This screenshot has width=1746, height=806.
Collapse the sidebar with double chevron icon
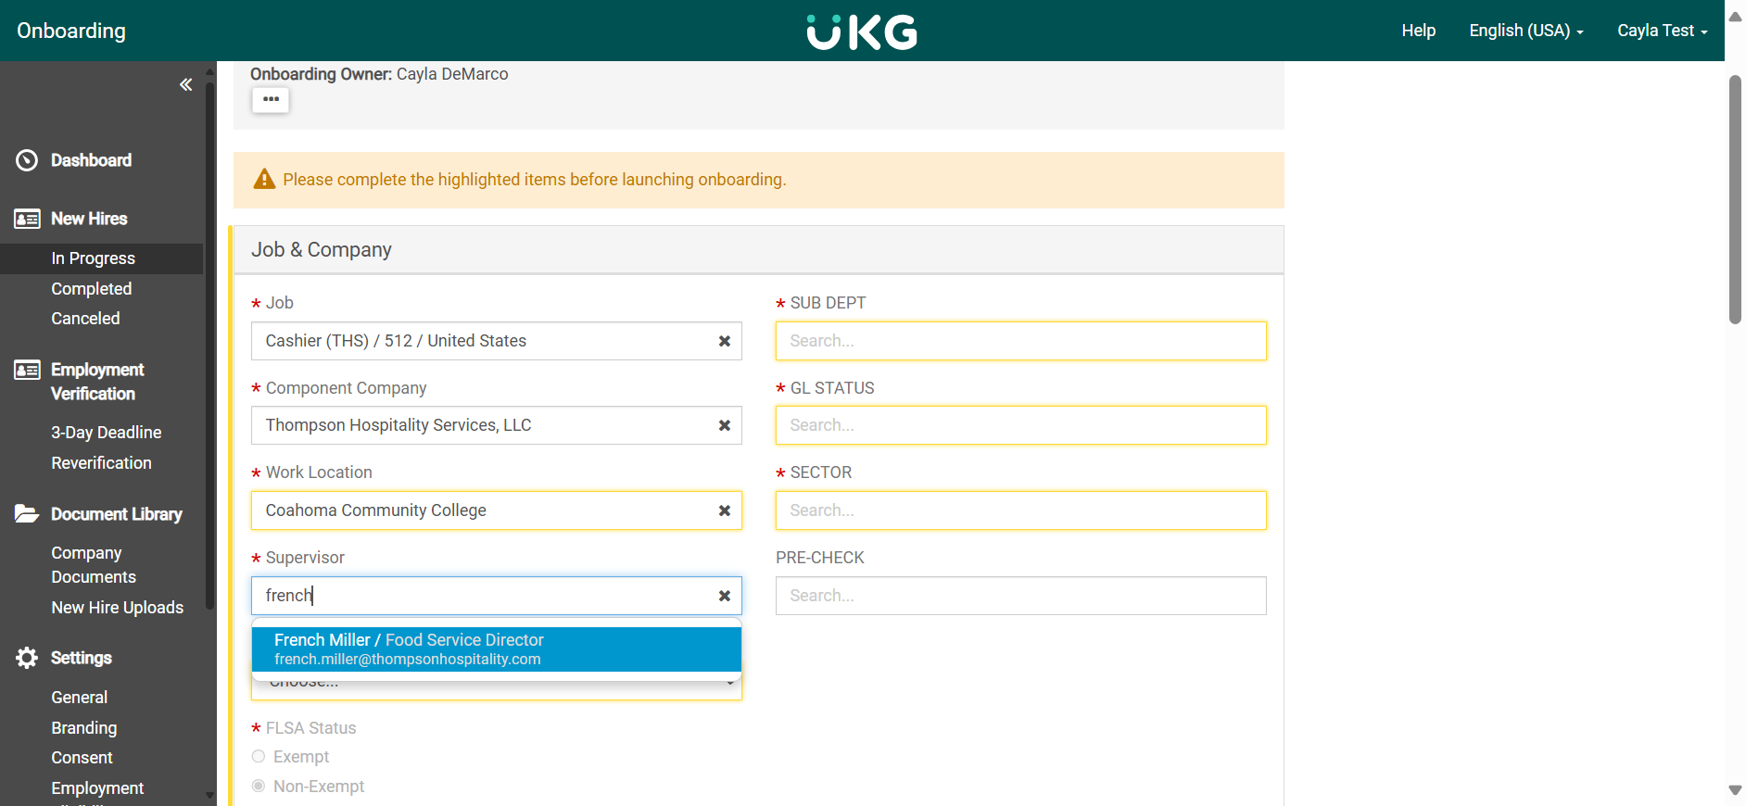tap(185, 84)
